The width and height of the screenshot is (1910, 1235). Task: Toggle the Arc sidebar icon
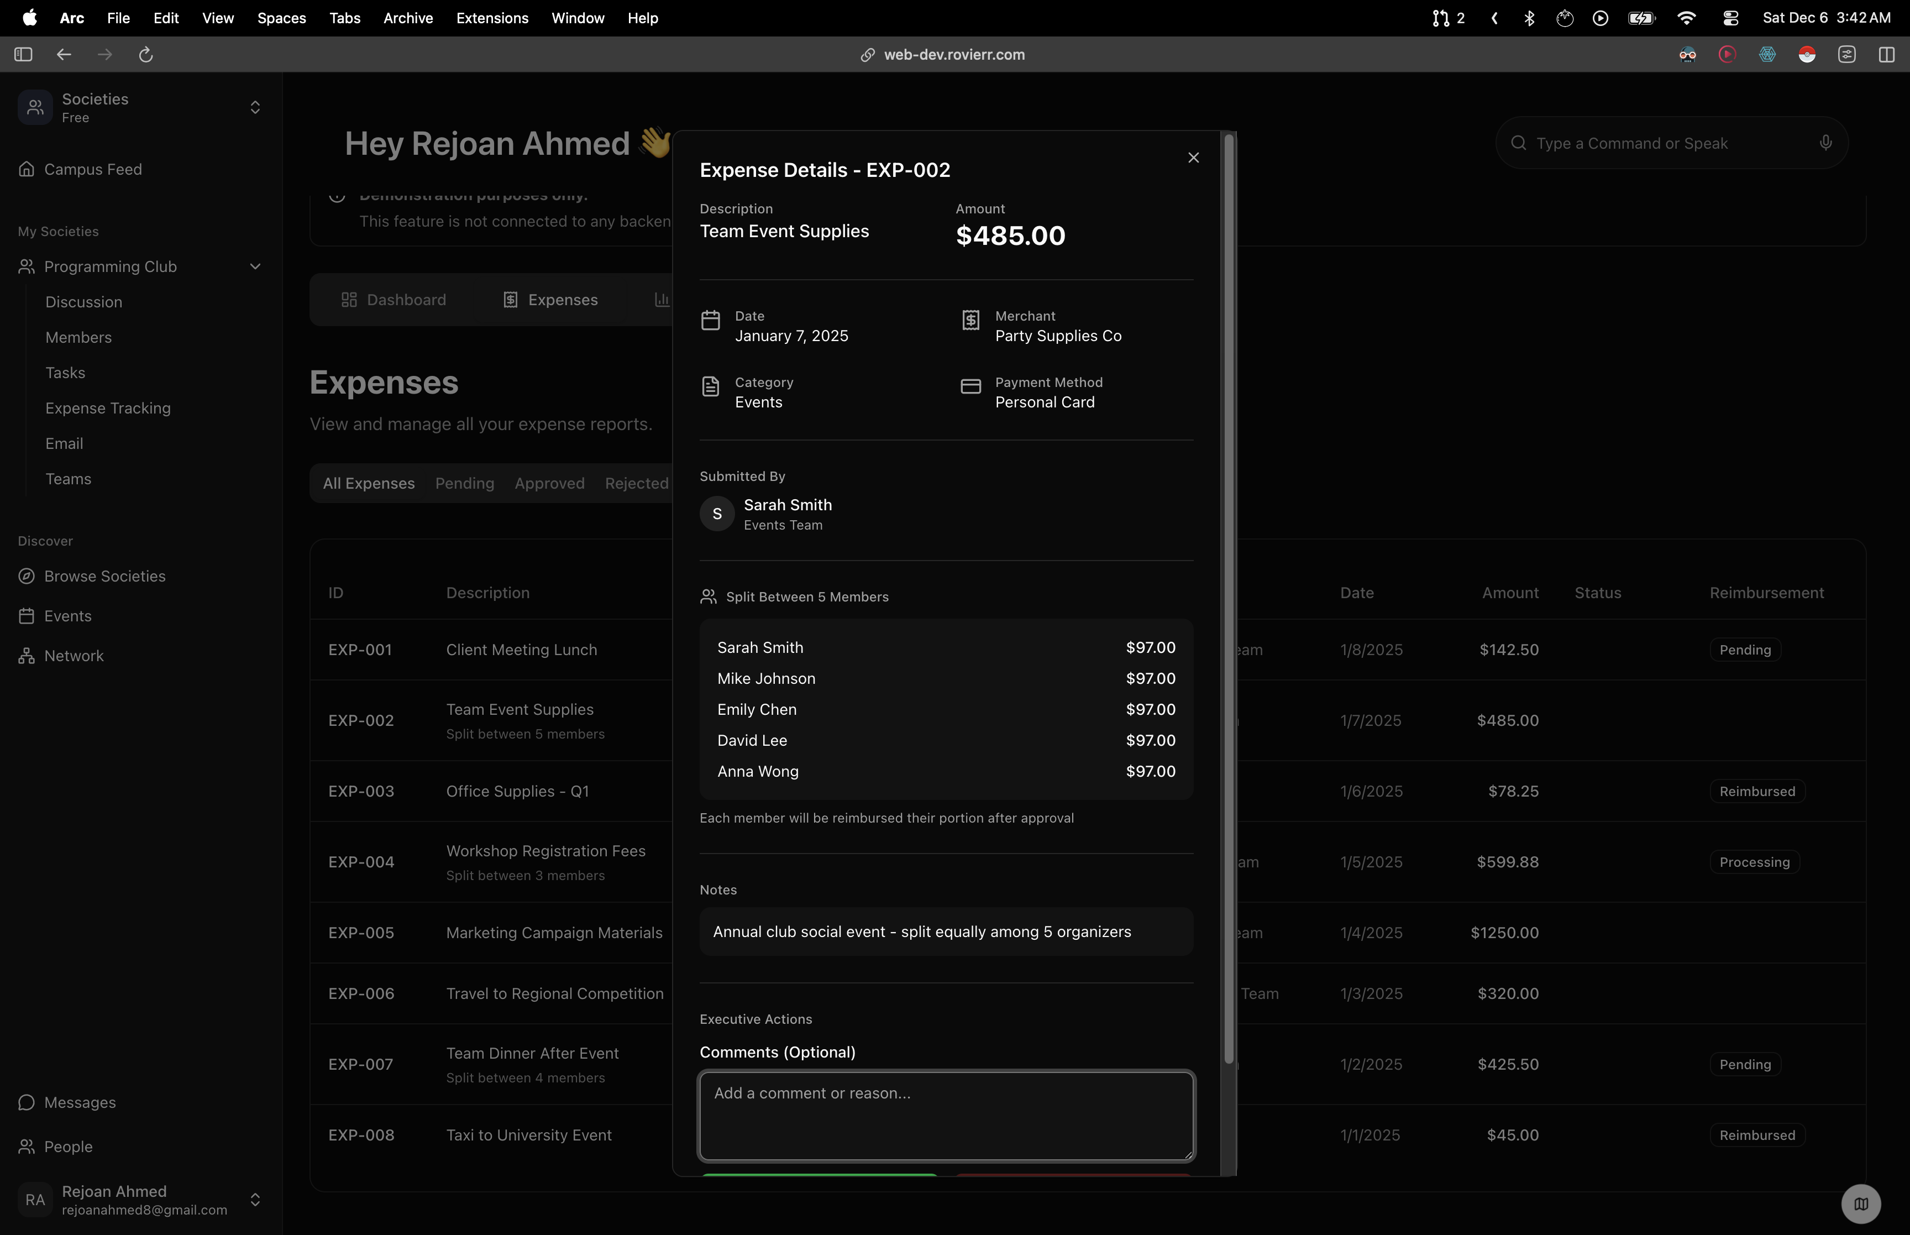pyautogui.click(x=23, y=55)
